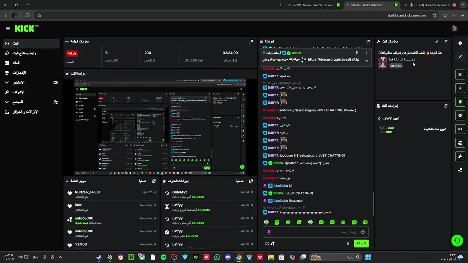Open chat settings gear icon

[x=348, y=243]
